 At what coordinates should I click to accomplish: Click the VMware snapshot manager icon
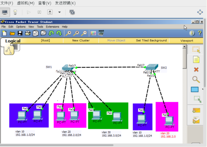tap(72, 12)
